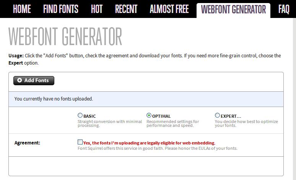Screen dimensions: 296x180
Task: Switch to the RECENT tab
Action: (126, 9)
